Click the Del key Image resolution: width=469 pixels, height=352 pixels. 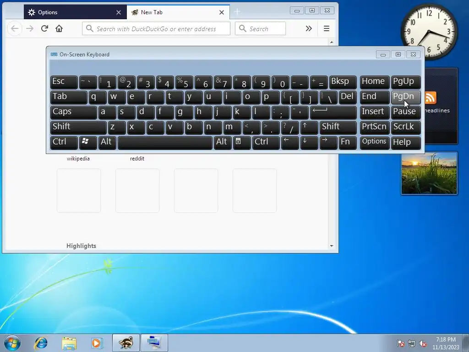tap(348, 97)
